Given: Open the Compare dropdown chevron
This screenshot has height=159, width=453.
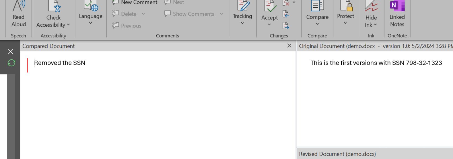Looking at the screenshot, I should (x=317, y=24).
